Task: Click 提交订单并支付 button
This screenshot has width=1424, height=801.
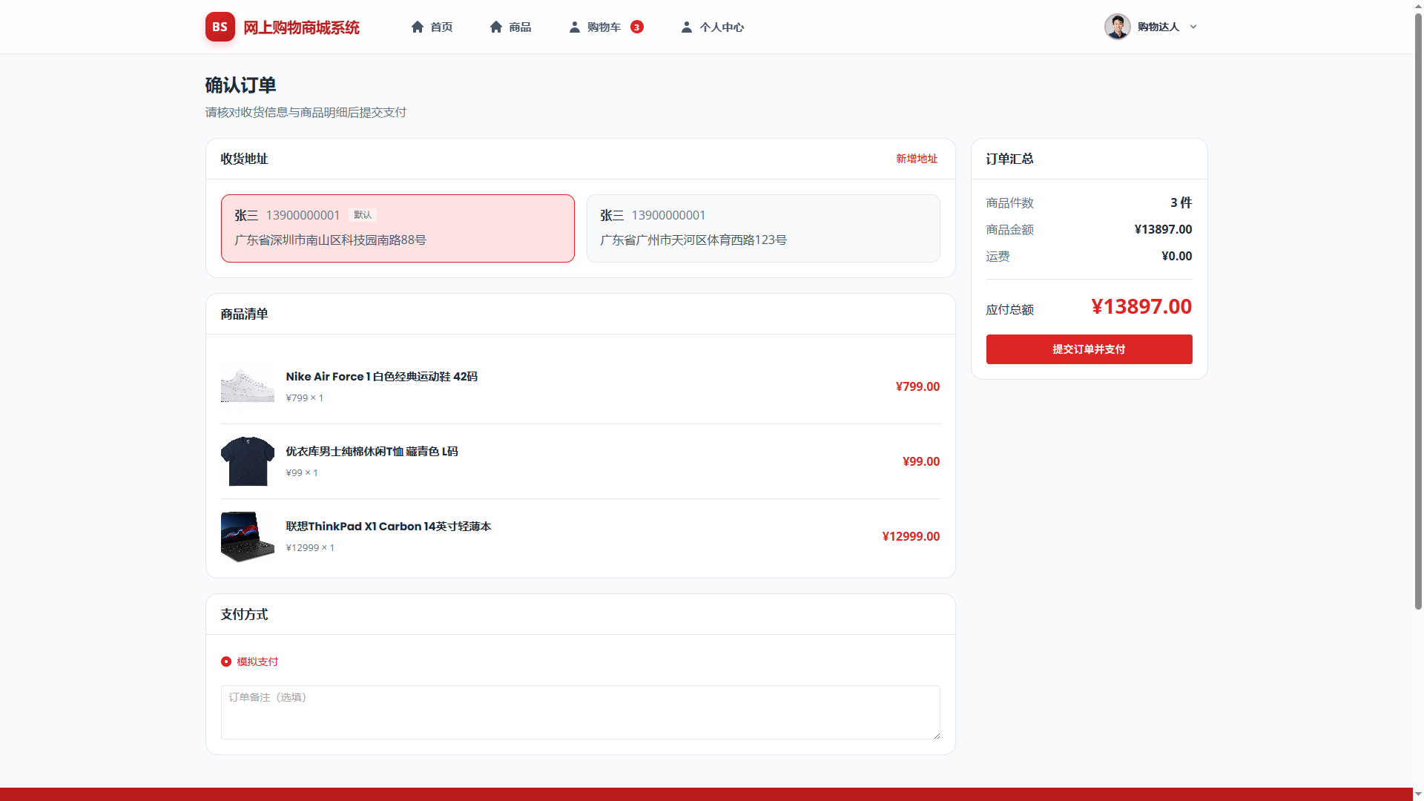Action: pyautogui.click(x=1089, y=349)
